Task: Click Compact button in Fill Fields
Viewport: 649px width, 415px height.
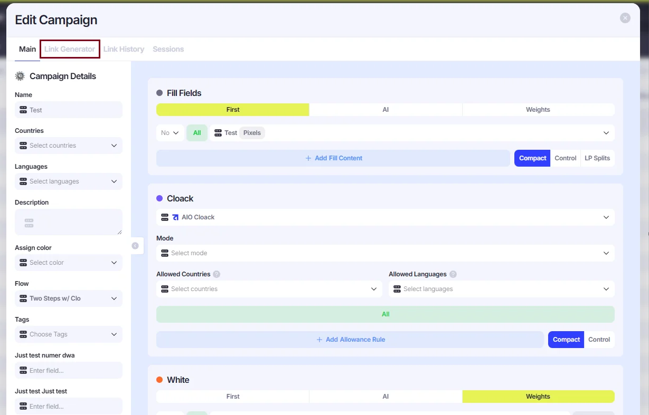Action: tap(532, 158)
